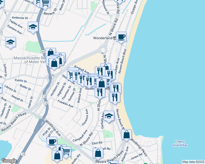205x164 pixels.
Task: Open the cafe marker next to Wonderland station
Action: click(121, 38)
